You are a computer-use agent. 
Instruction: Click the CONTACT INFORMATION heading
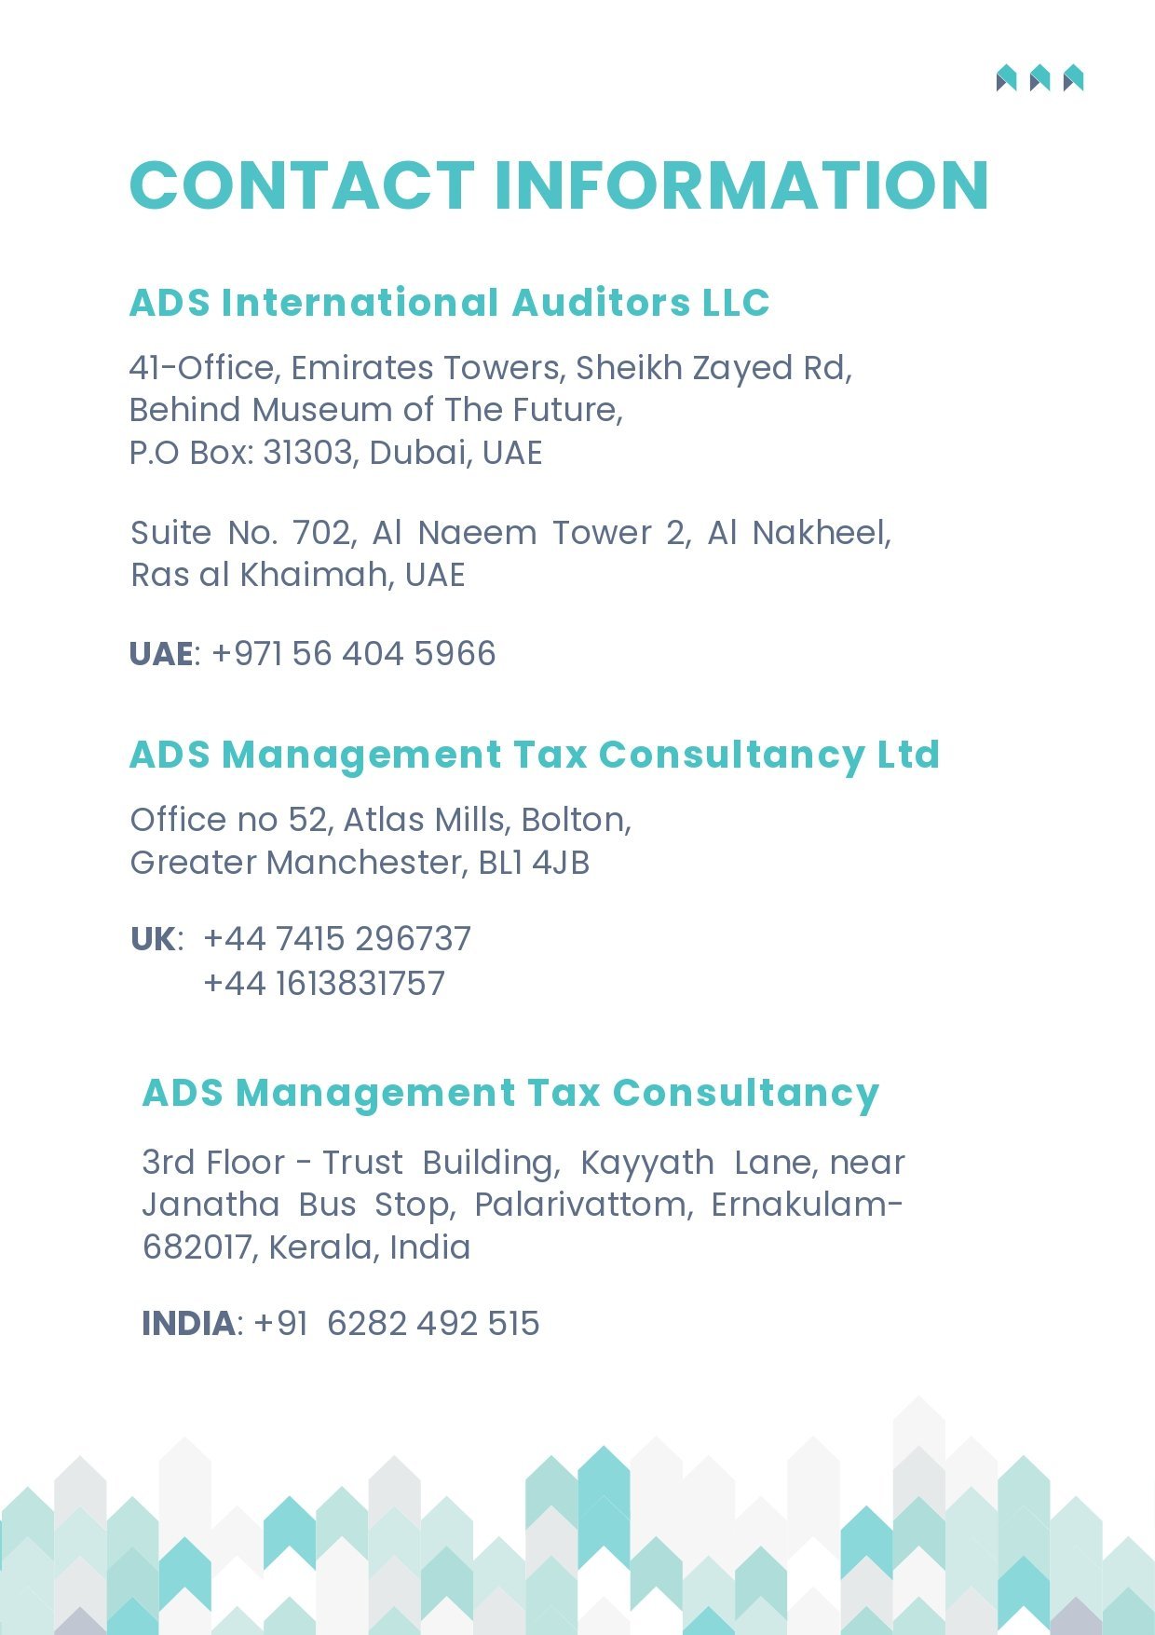click(559, 185)
